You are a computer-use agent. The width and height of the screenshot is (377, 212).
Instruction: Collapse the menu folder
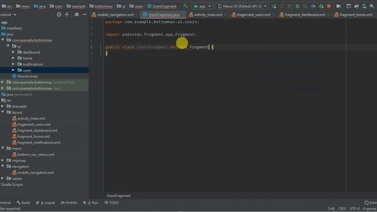tap(2, 148)
